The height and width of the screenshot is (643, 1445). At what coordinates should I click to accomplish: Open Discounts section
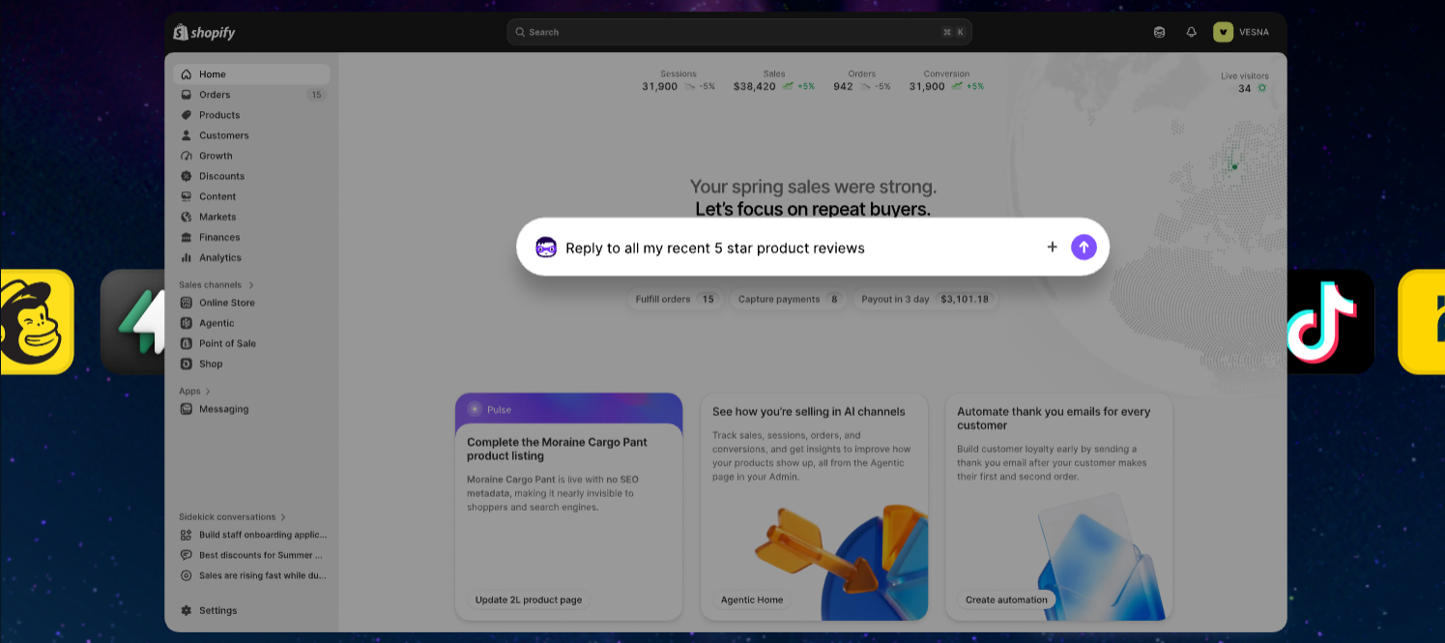pos(251,176)
